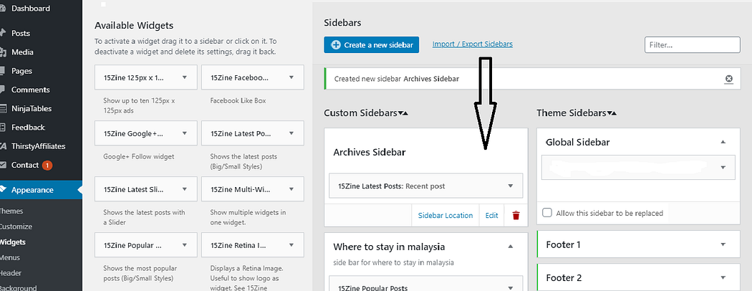Open ThirstyAffiliates icon in admin menu
This screenshot has width=752, height=291.
(x=2, y=146)
